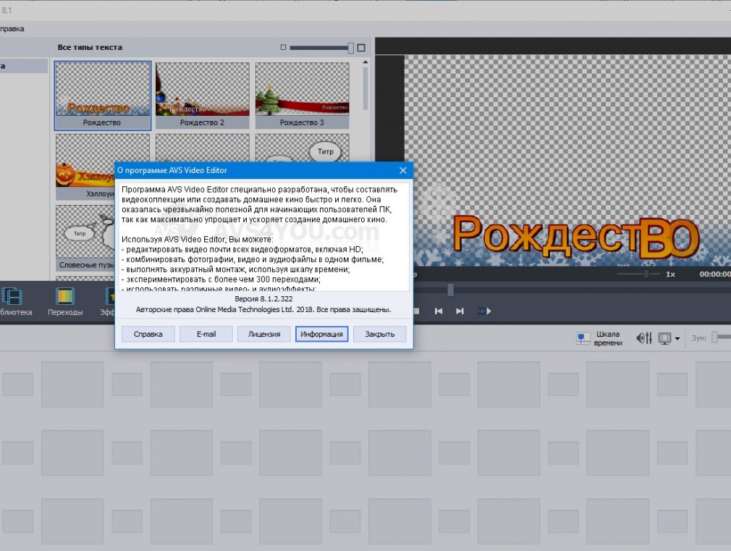731x551 pixels.
Task: Select the Словесные пузыри speech bubble preset
Action: 85,238
